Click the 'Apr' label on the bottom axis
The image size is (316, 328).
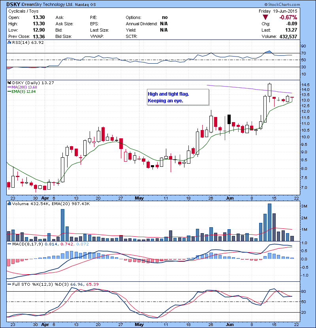click(45, 324)
